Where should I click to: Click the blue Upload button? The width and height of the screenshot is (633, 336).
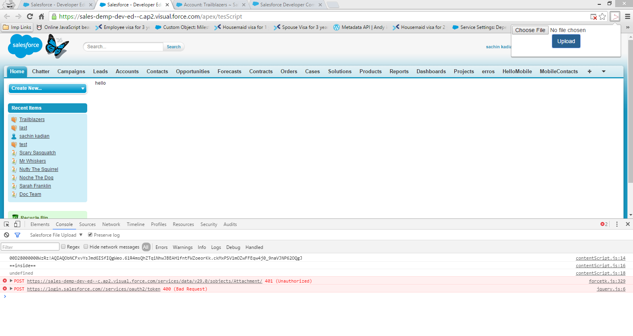(x=566, y=41)
